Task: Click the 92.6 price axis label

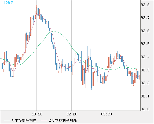Action: 145,31
